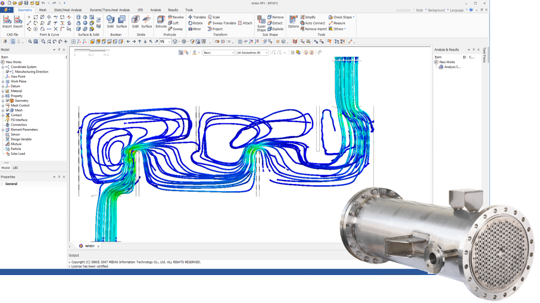Select the Boolean Surface tool
This screenshot has height=303, width=540.
point(121,21)
